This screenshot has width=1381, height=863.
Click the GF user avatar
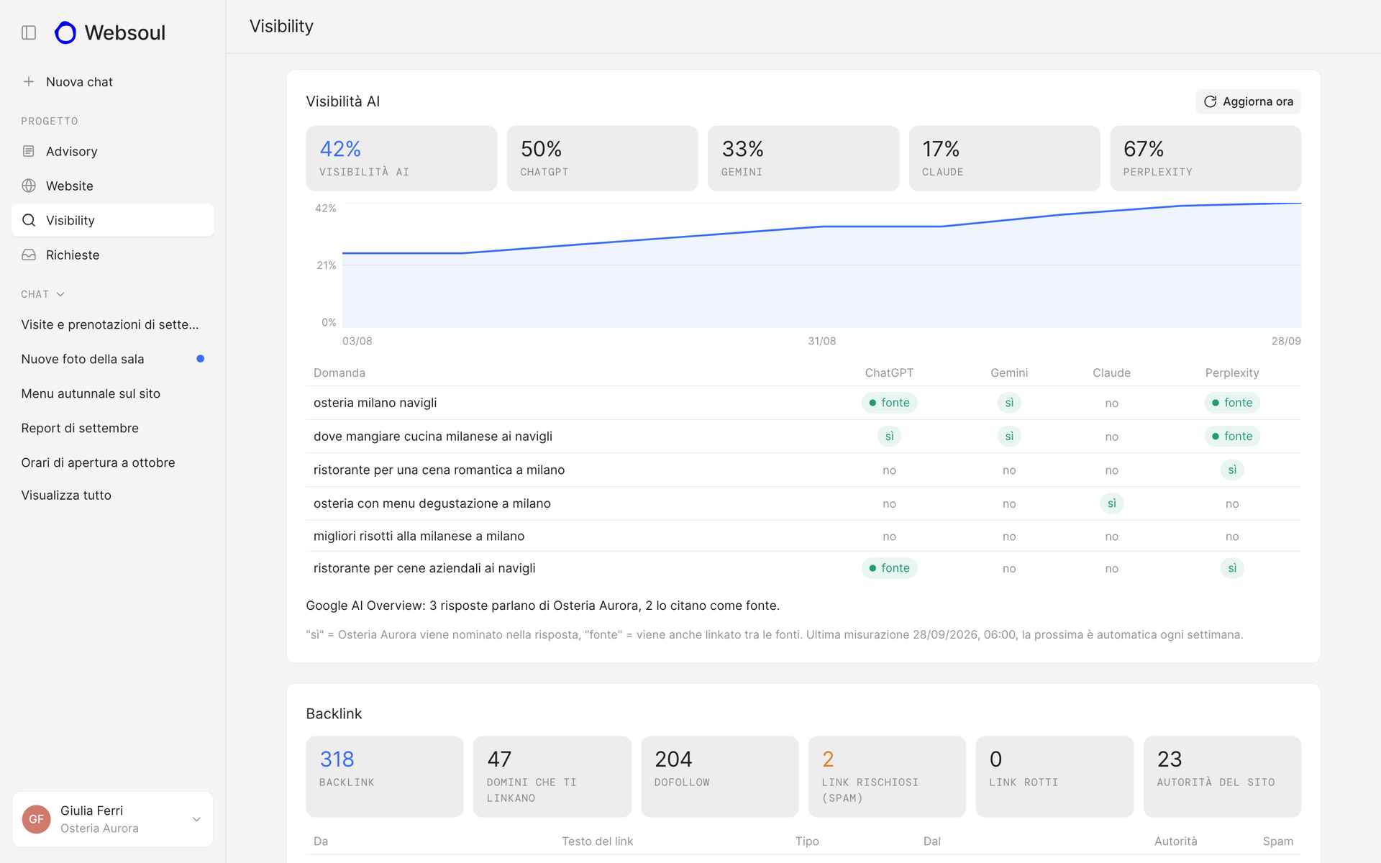pyautogui.click(x=37, y=819)
